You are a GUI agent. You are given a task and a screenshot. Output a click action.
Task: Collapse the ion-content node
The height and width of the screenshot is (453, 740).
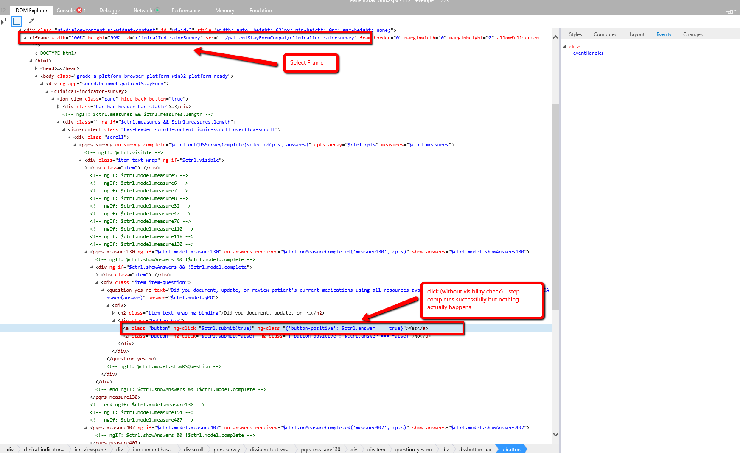pyautogui.click(x=64, y=129)
